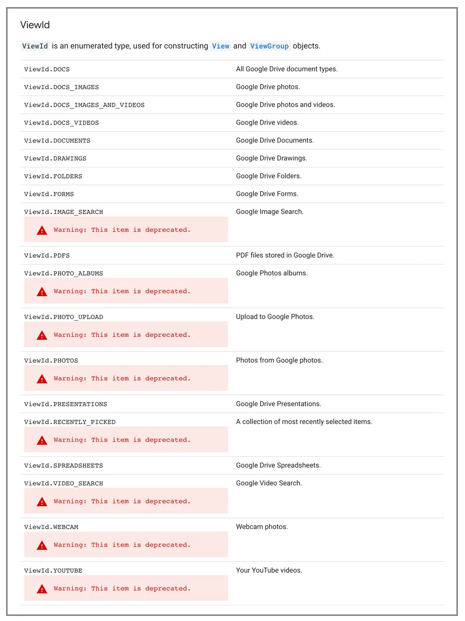Click 'A collection of most recently selected items.'
This screenshot has height=621, width=465.
(304, 422)
